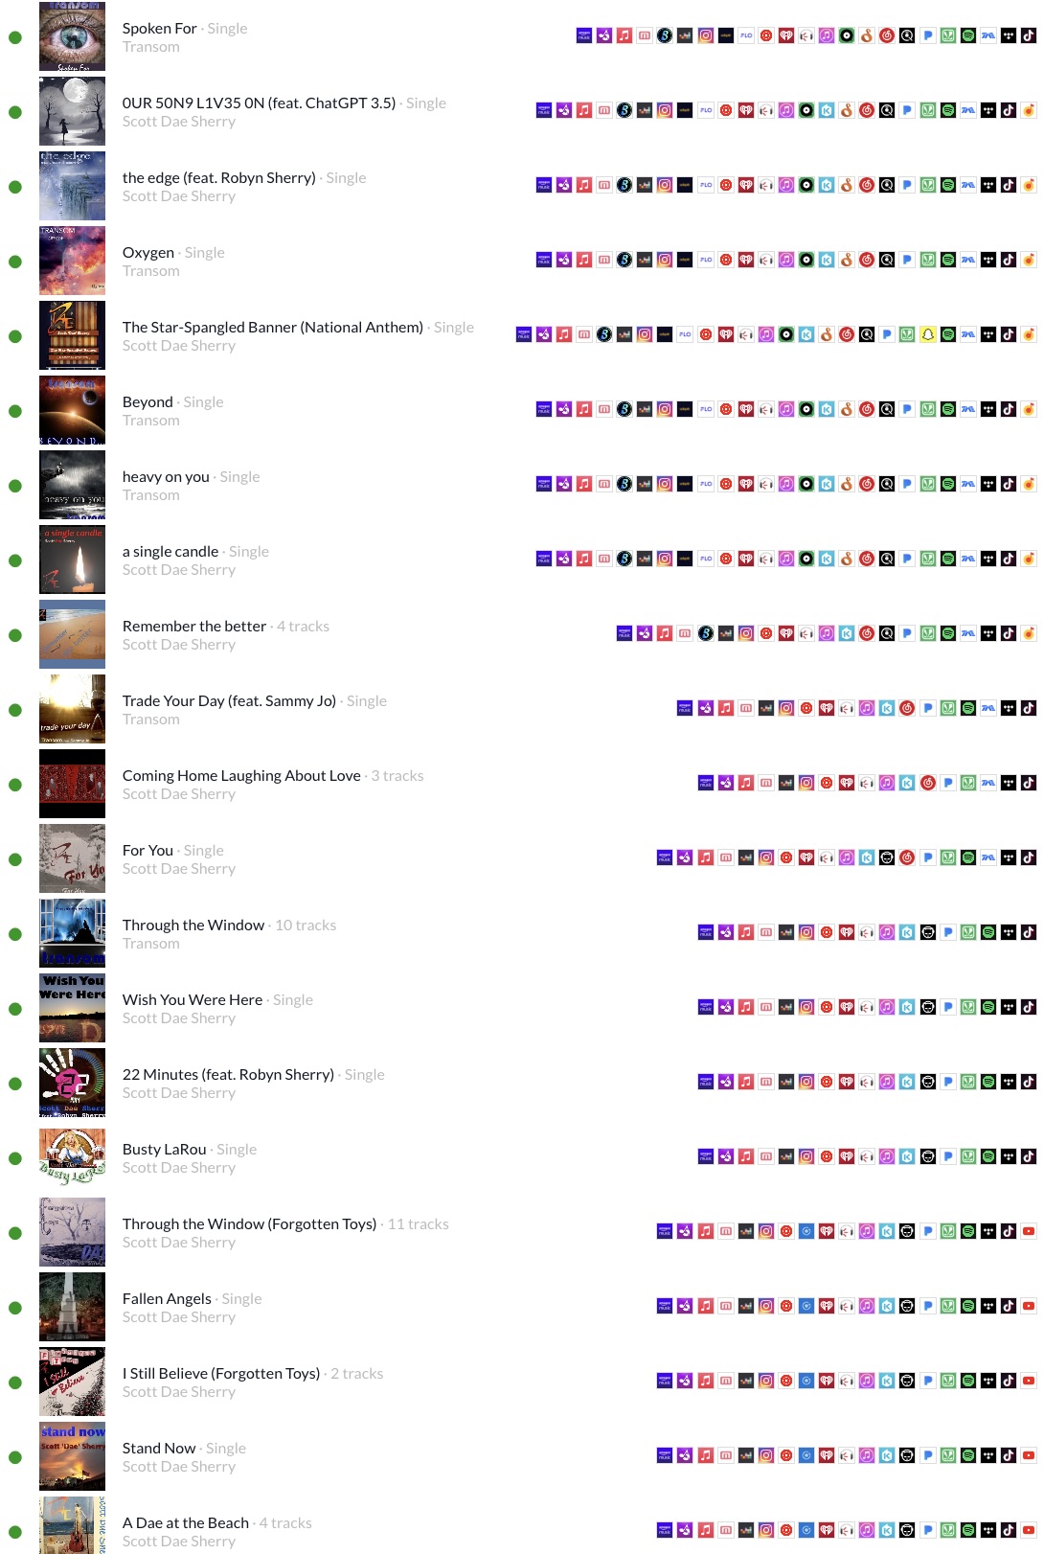Click the Apple Music icon for For You
Viewport: 1044px width, 1554px height.
(x=705, y=857)
